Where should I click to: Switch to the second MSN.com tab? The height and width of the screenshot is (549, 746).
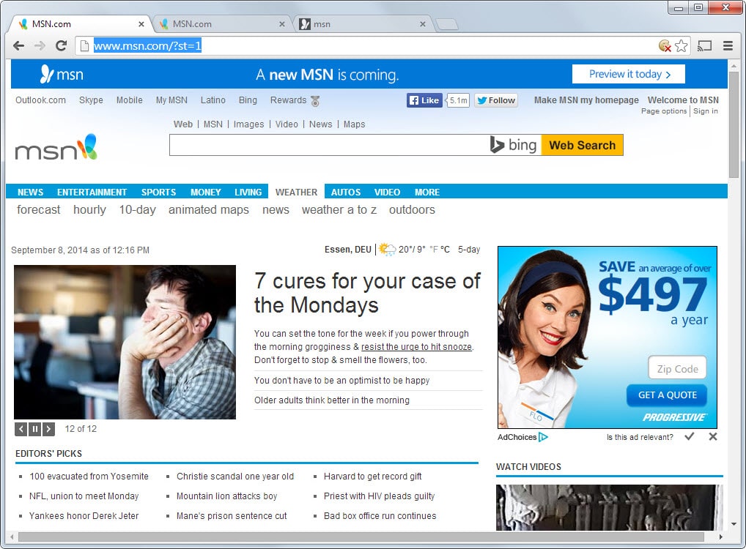[221, 23]
